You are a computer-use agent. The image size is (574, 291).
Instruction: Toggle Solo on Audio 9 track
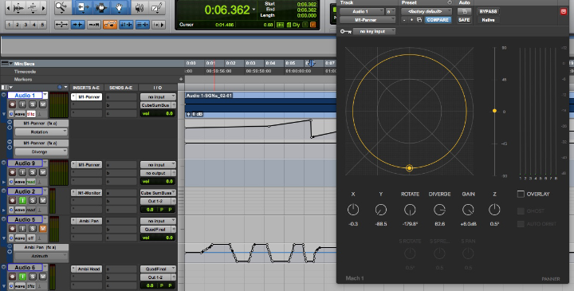click(33, 172)
